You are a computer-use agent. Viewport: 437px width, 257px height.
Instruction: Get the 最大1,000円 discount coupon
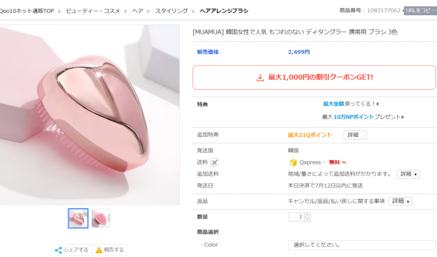pyautogui.click(x=314, y=78)
